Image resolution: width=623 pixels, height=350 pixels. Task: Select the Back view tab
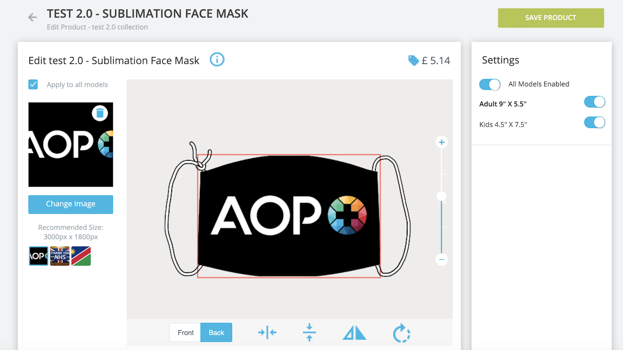[216, 332]
